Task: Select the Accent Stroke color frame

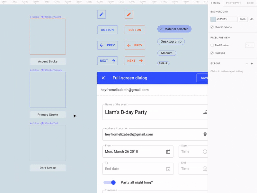Action: (x=48, y=37)
